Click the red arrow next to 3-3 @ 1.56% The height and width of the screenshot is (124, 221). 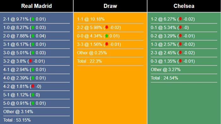(x=107, y=44)
